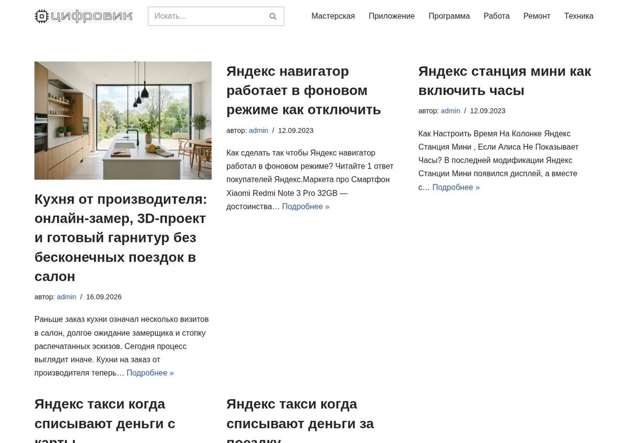This screenshot has height=443, width=630.
Task: Go to the Приложение menu section
Action: 392,16
